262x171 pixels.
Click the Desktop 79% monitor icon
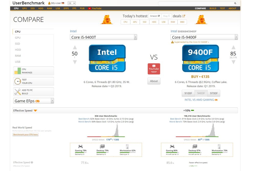(102, 146)
